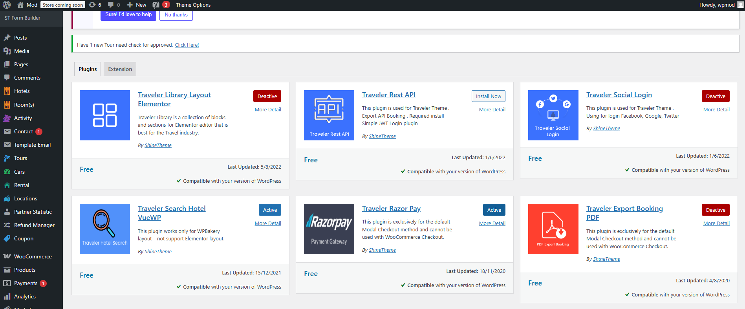The image size is (745, 309).
Task: Click the wpmod user avatar icon
Action: point(741,5)
